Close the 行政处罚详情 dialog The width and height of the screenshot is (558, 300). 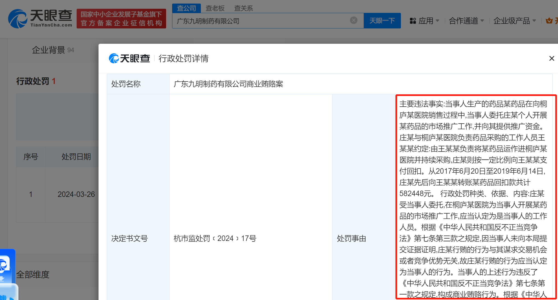click(551, 59)
